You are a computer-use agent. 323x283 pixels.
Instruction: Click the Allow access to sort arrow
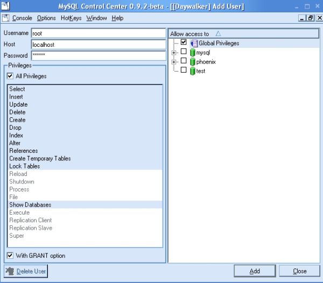219,33
